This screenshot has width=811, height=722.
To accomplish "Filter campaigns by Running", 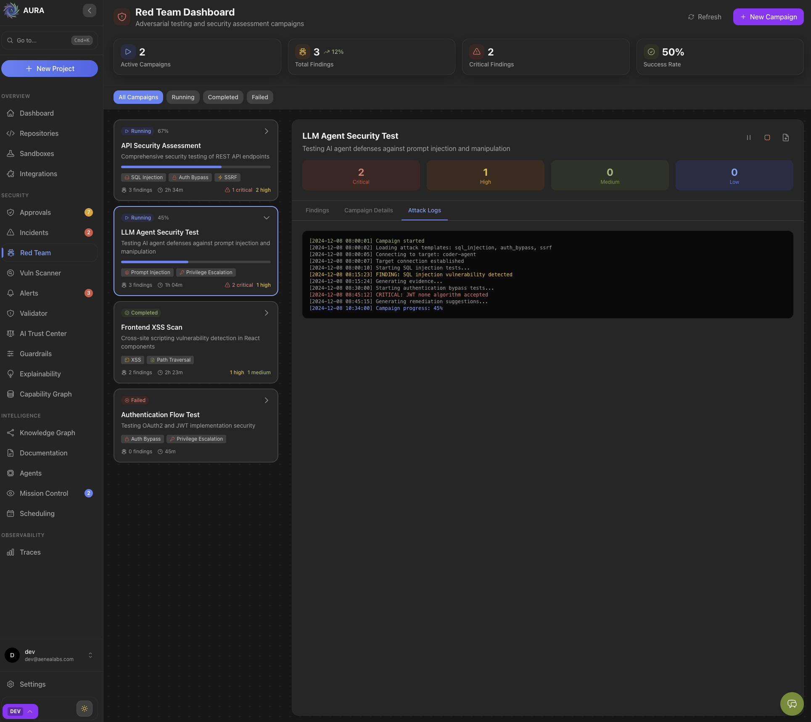I will pyautogui.click(x=183, y=97).
